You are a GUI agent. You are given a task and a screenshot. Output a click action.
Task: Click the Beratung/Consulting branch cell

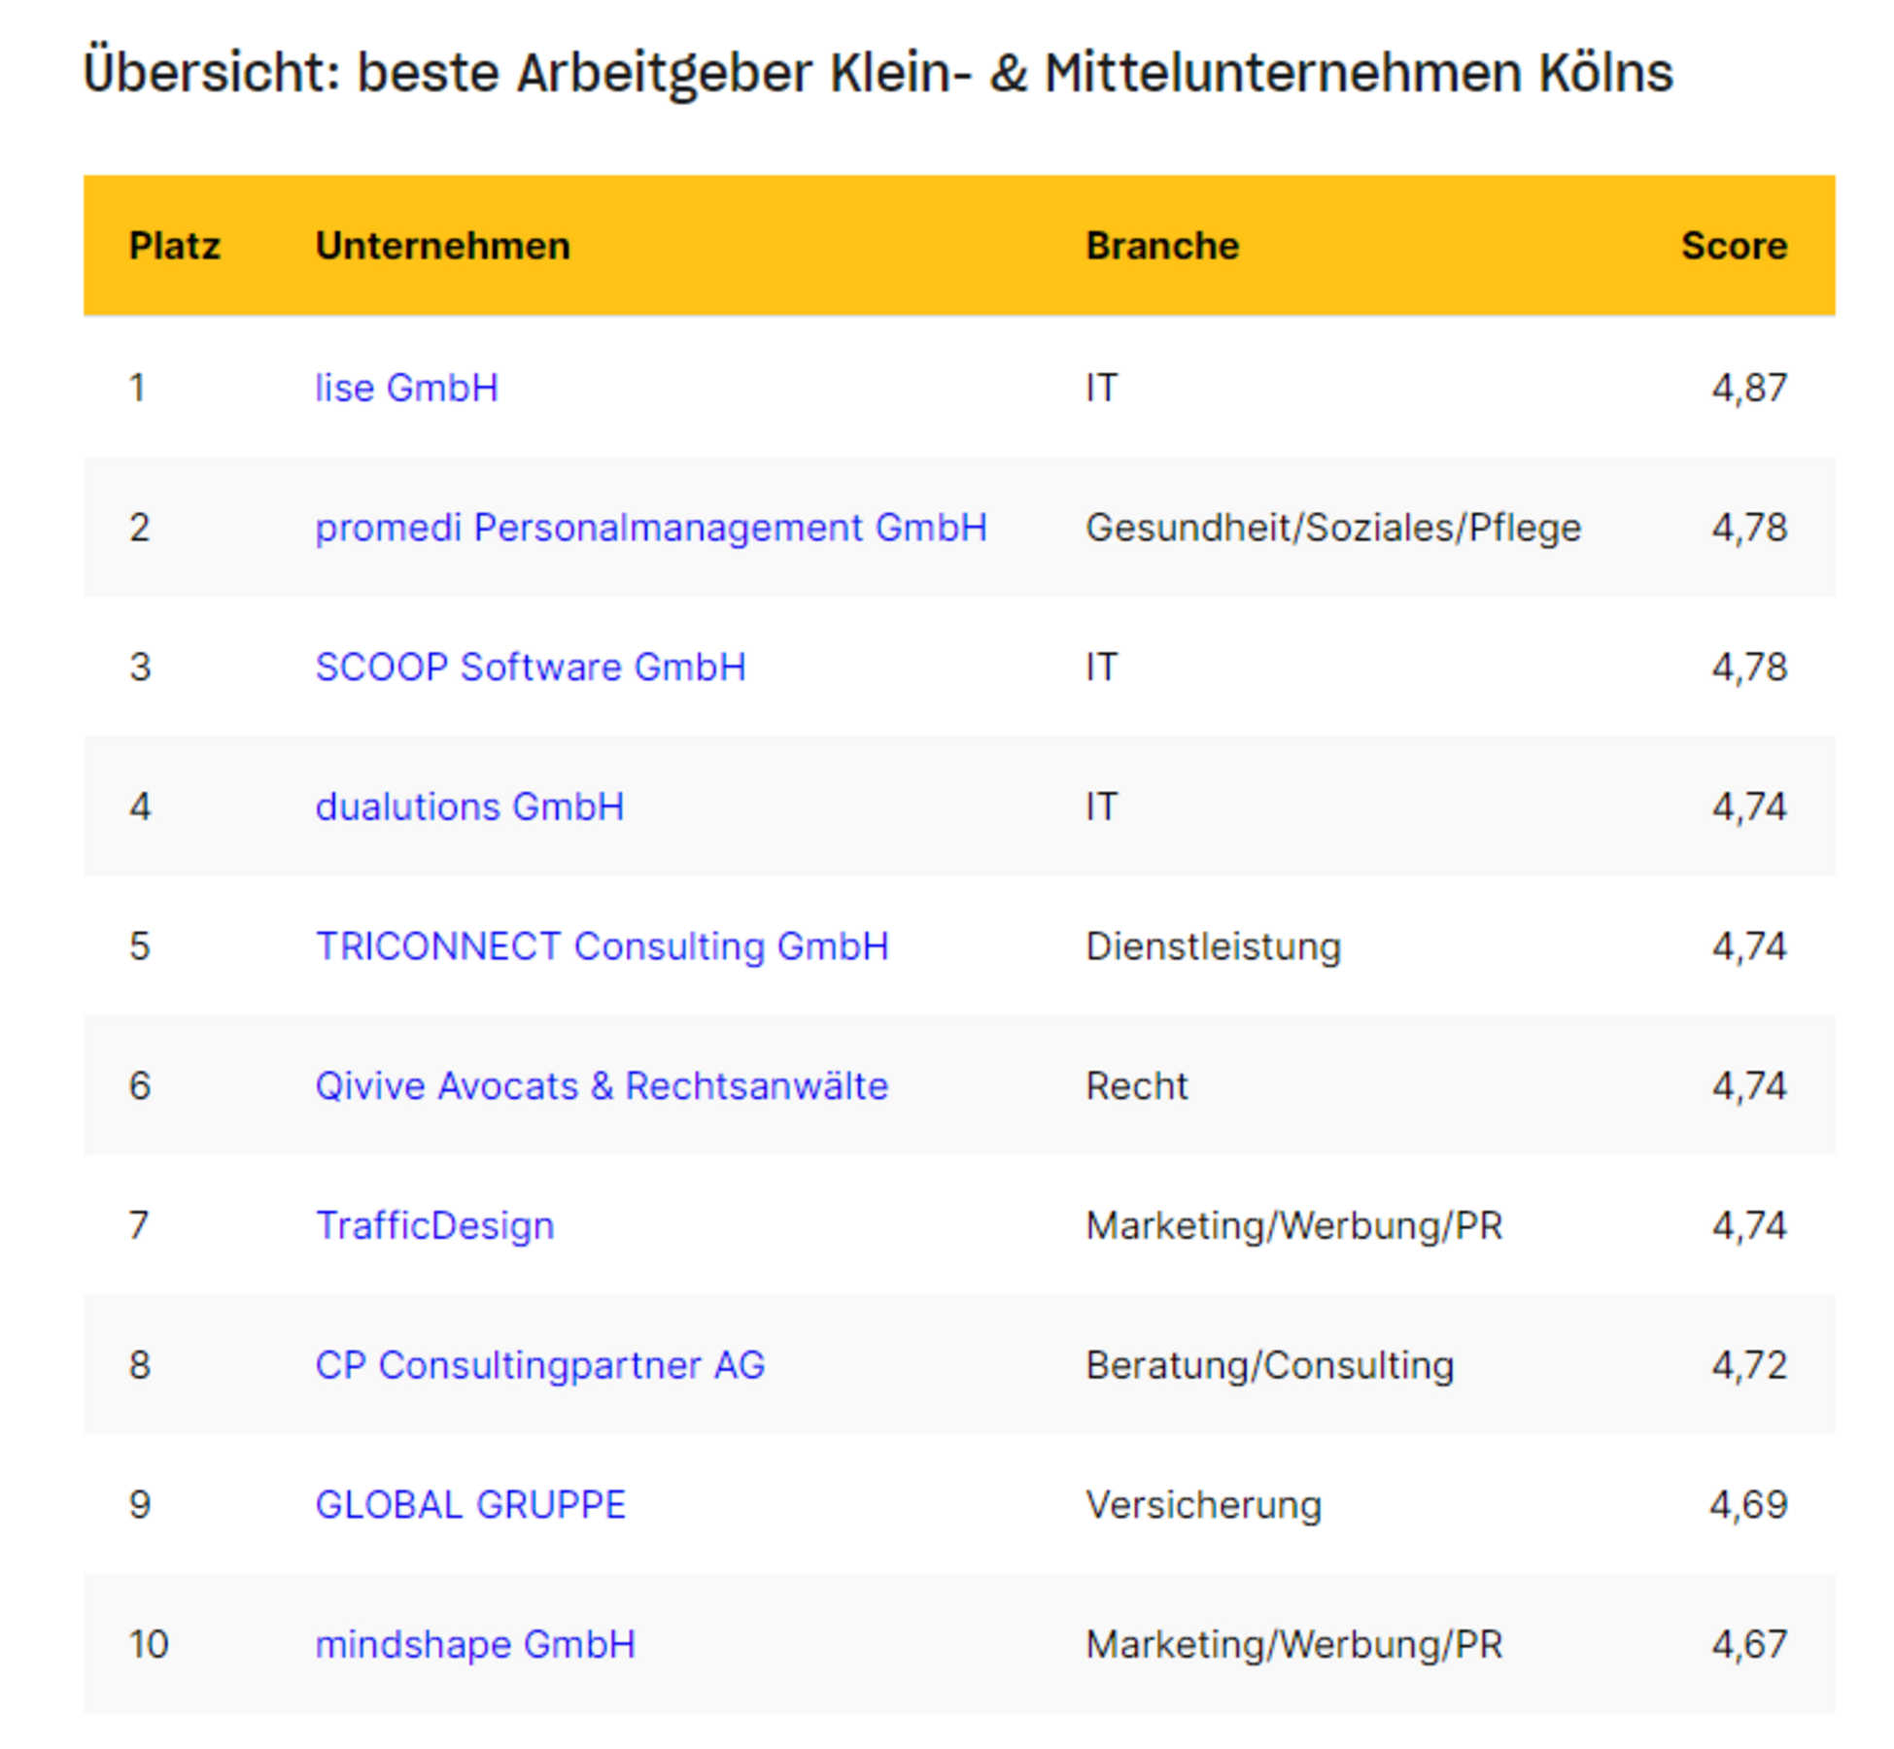[x=1269, y=1365]
